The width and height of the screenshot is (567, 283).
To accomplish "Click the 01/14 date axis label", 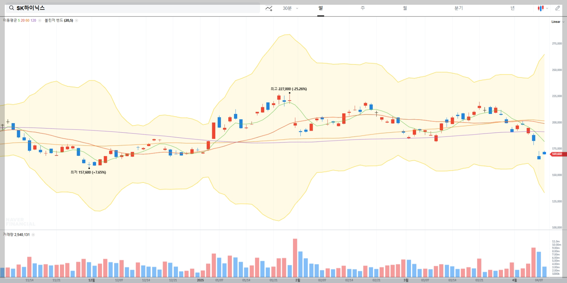I will (246, 280).
